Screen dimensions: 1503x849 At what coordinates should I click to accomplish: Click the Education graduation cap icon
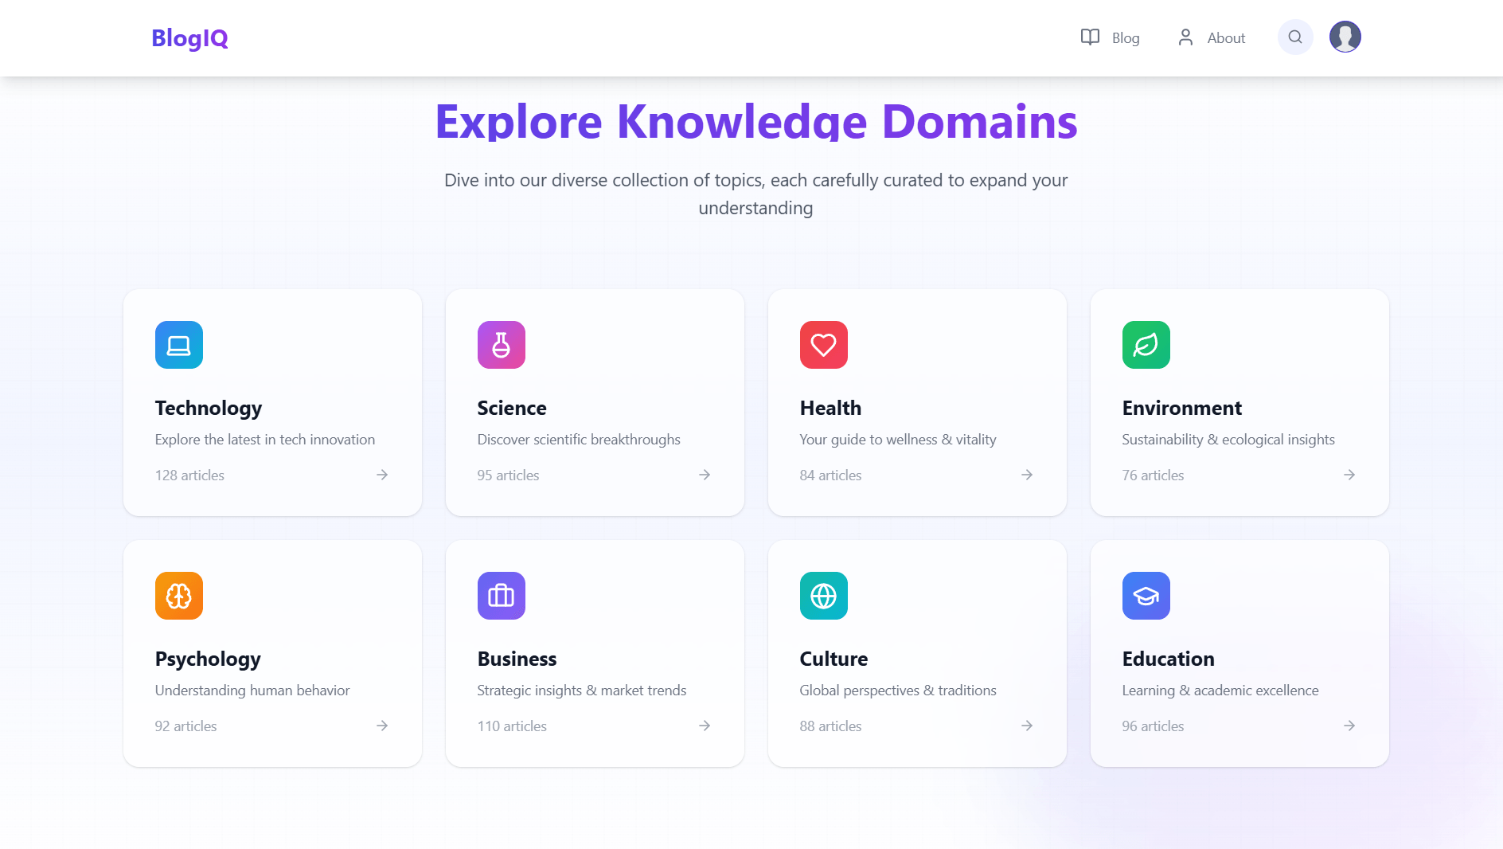[1146, 595]
